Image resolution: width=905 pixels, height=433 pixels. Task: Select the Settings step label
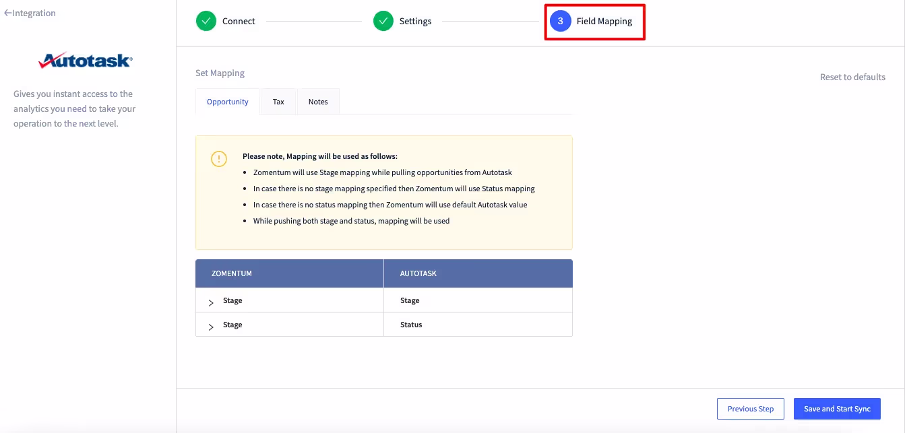point(415,21)
